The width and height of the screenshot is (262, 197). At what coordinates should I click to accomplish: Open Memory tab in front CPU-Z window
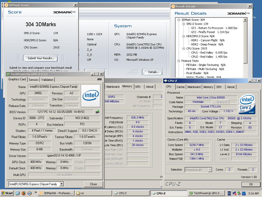208,87
